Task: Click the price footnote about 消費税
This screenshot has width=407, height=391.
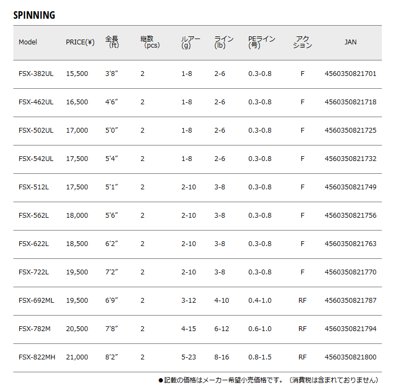Action: [268, 380]
